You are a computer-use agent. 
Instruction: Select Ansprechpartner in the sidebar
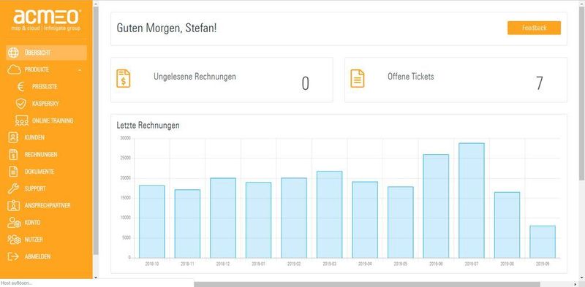tap(48, 205)
